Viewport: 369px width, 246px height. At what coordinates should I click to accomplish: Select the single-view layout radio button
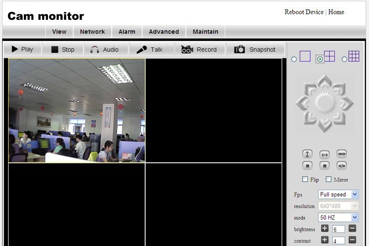click(x=294, y=59)
